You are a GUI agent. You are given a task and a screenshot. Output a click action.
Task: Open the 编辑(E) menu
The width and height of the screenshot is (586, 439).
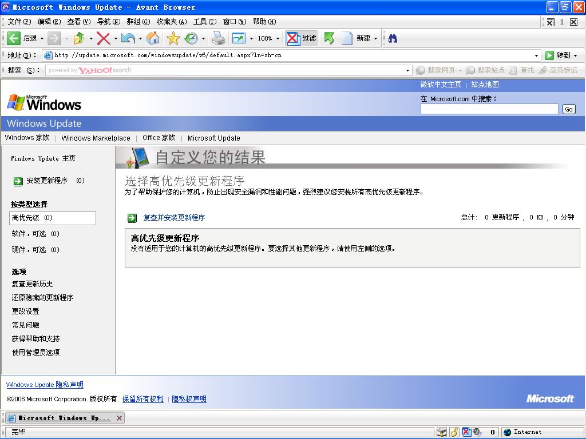click(x=49, y=22)
